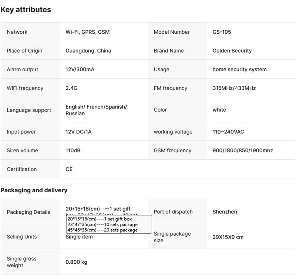Click the 110~240VAC working voltage value
Screen dimensions: 296x277
(228, 132)
